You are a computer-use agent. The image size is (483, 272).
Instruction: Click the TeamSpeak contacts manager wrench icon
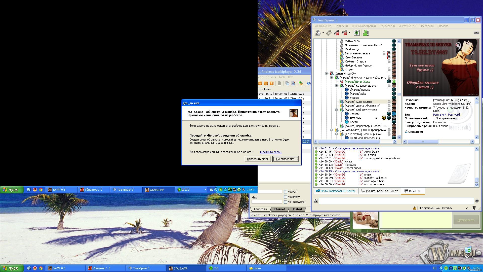coord(366,33)
